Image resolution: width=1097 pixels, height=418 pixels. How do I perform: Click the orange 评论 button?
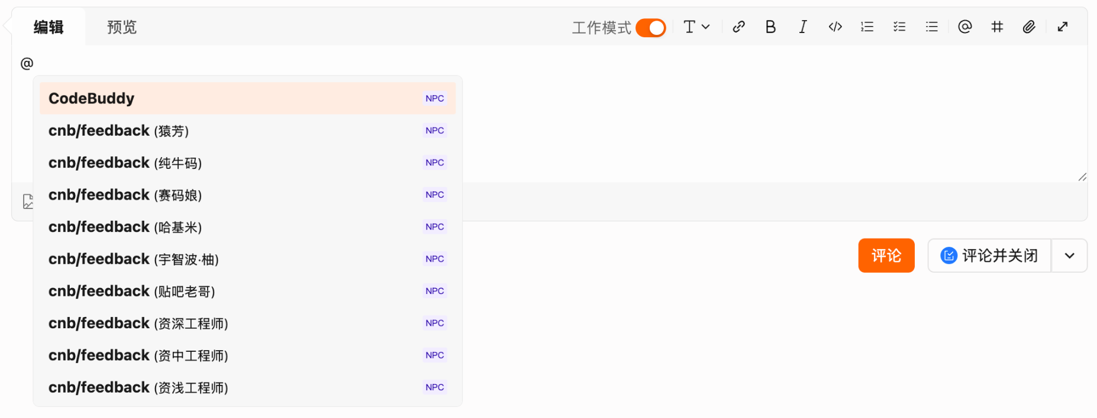tap(886, 256)
